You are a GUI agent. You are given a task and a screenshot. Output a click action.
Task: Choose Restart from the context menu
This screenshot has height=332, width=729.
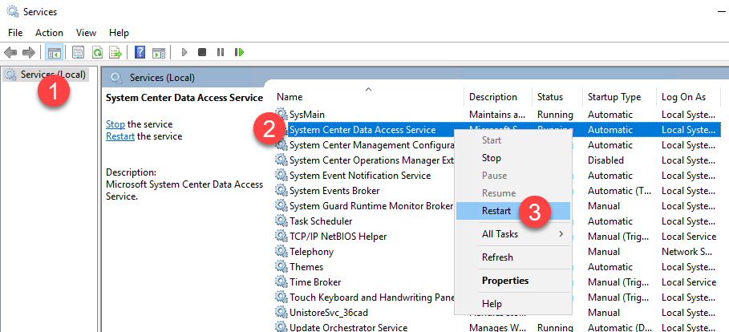pyautogui.click(x=512, y=211)
